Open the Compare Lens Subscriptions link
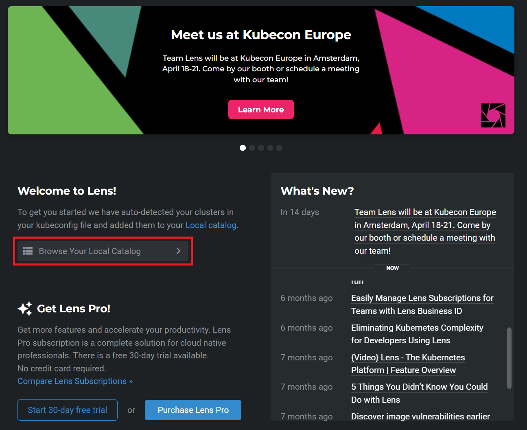This screenshot has height=430, width=527. (75, 381)
